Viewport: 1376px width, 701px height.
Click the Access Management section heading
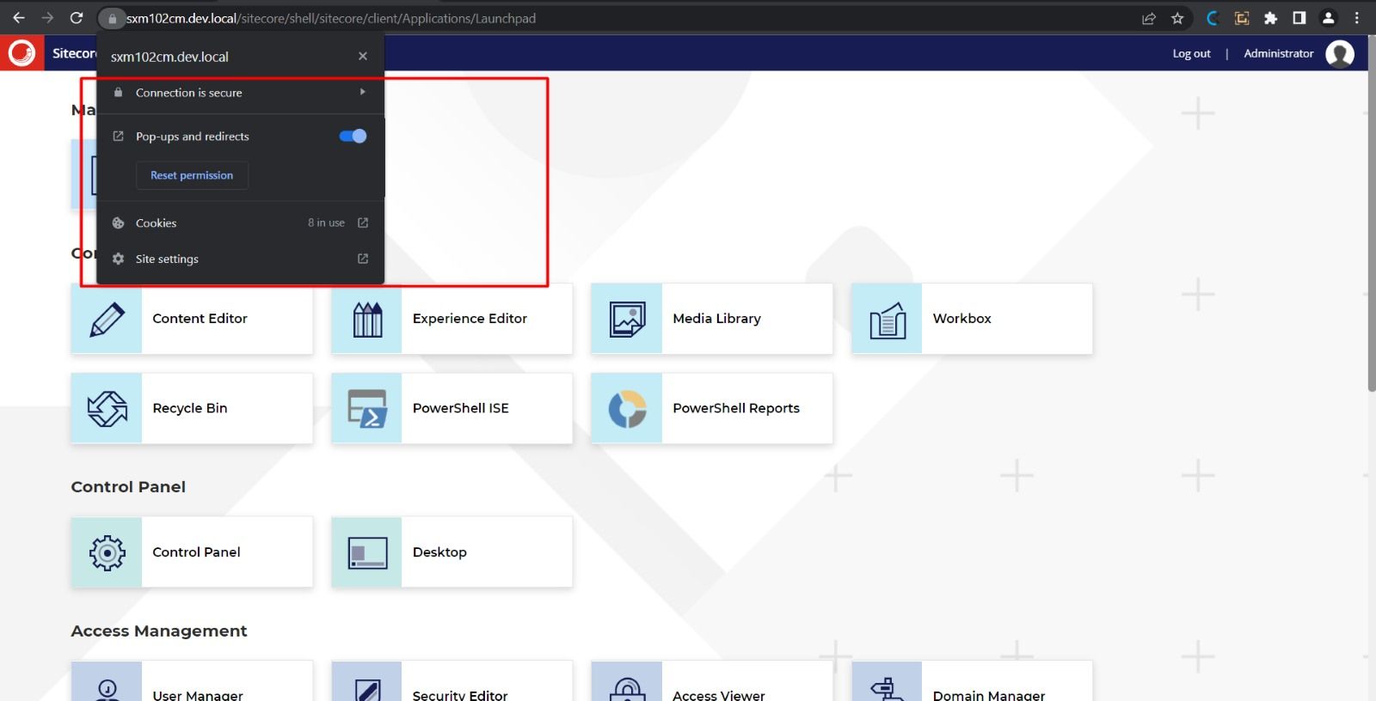pos(159,631)
